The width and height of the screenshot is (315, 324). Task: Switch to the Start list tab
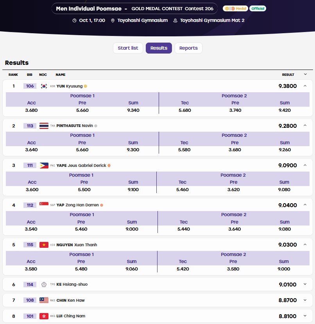128,48
